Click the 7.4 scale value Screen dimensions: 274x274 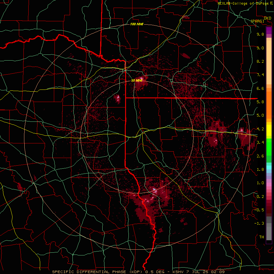(260, 75)
